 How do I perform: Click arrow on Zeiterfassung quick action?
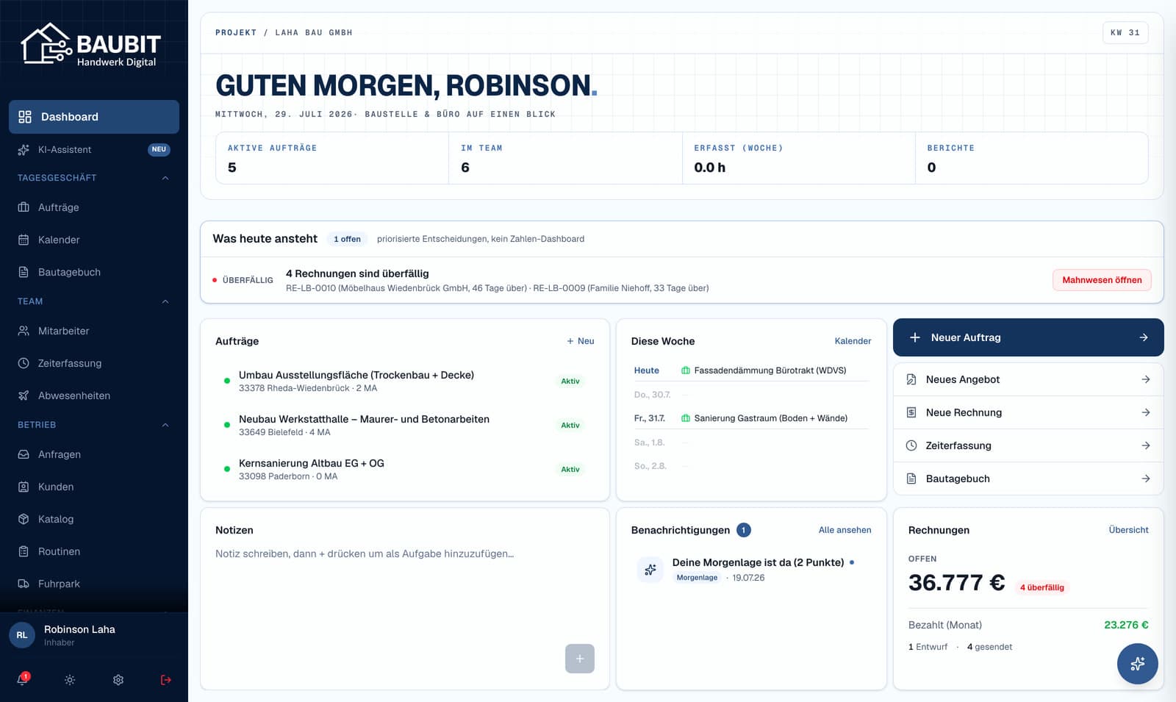click(x=1146, y=445)
